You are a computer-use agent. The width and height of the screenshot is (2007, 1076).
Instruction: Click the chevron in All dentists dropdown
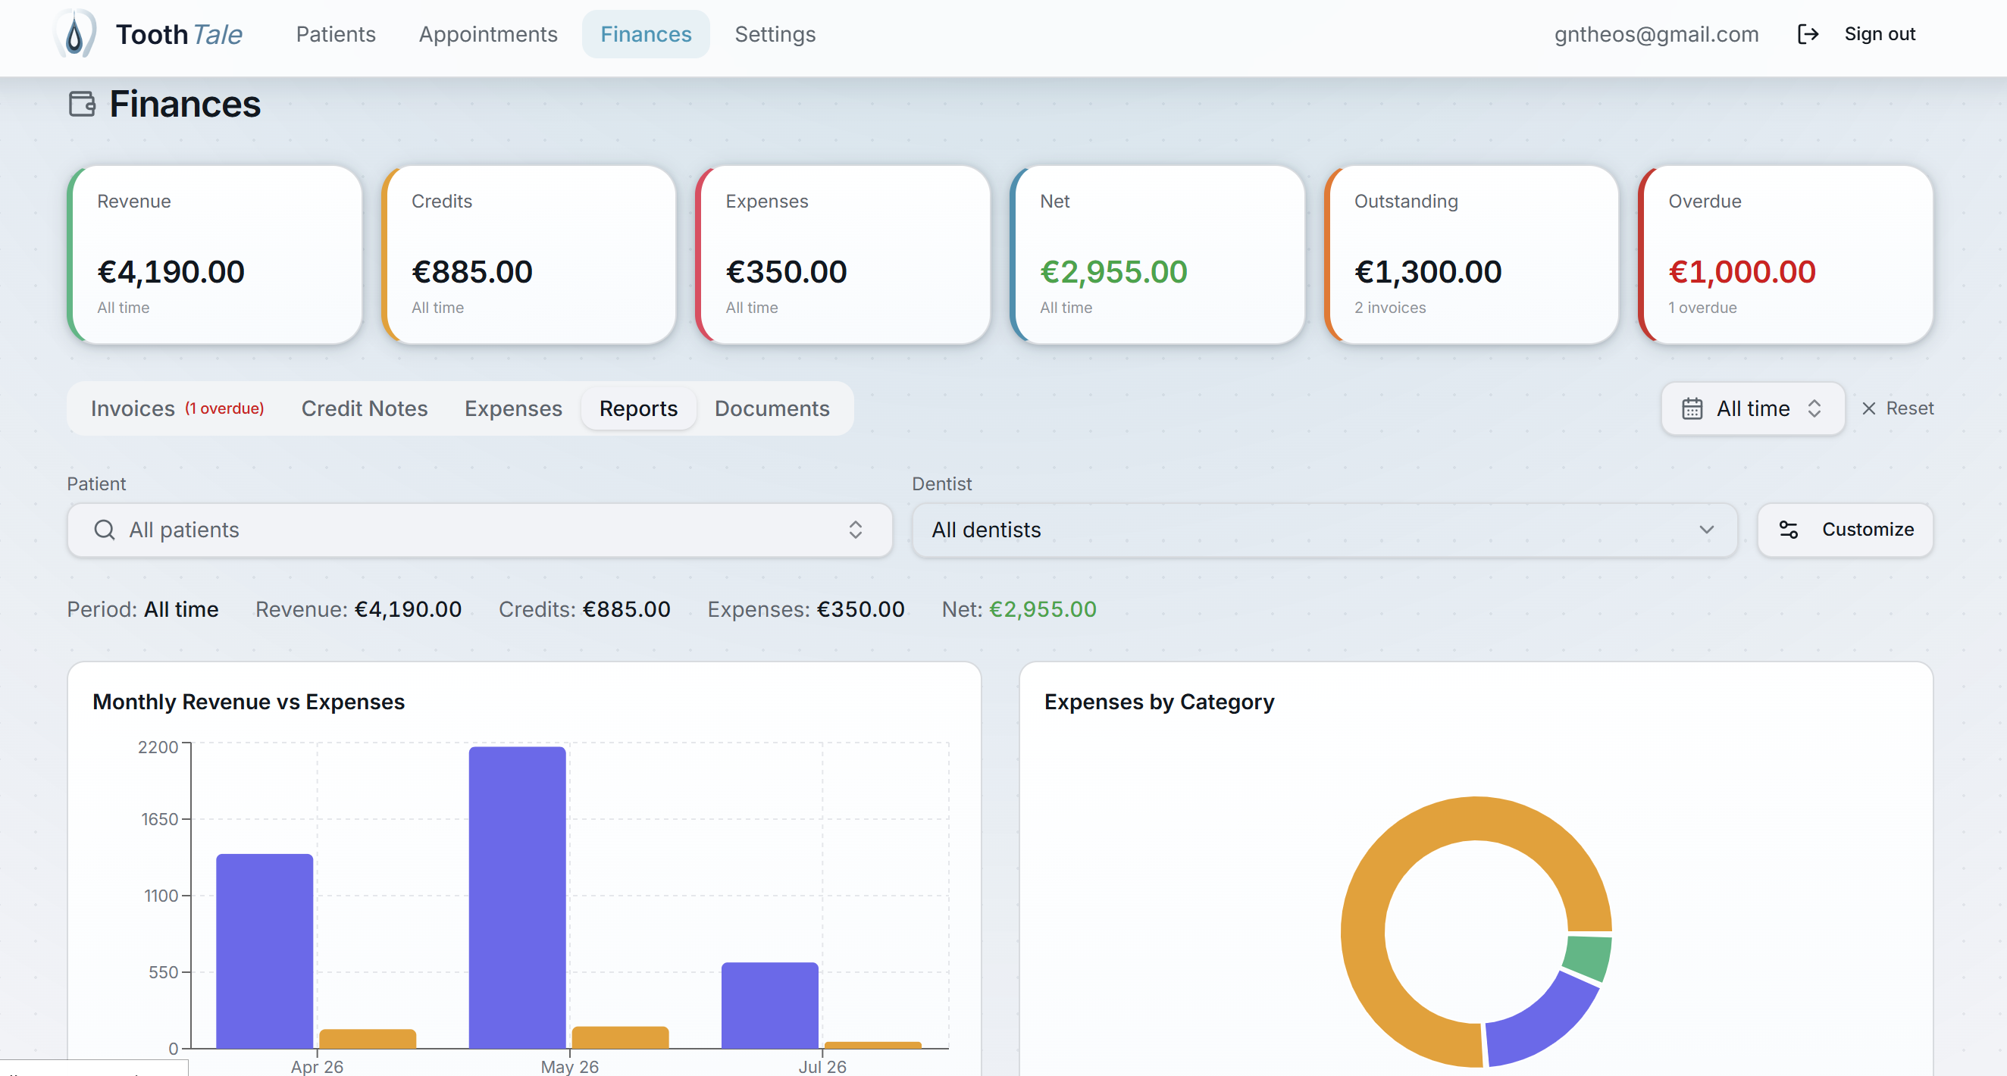(1706, 530)
